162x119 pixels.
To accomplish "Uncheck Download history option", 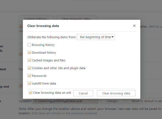I will point(29,53).
